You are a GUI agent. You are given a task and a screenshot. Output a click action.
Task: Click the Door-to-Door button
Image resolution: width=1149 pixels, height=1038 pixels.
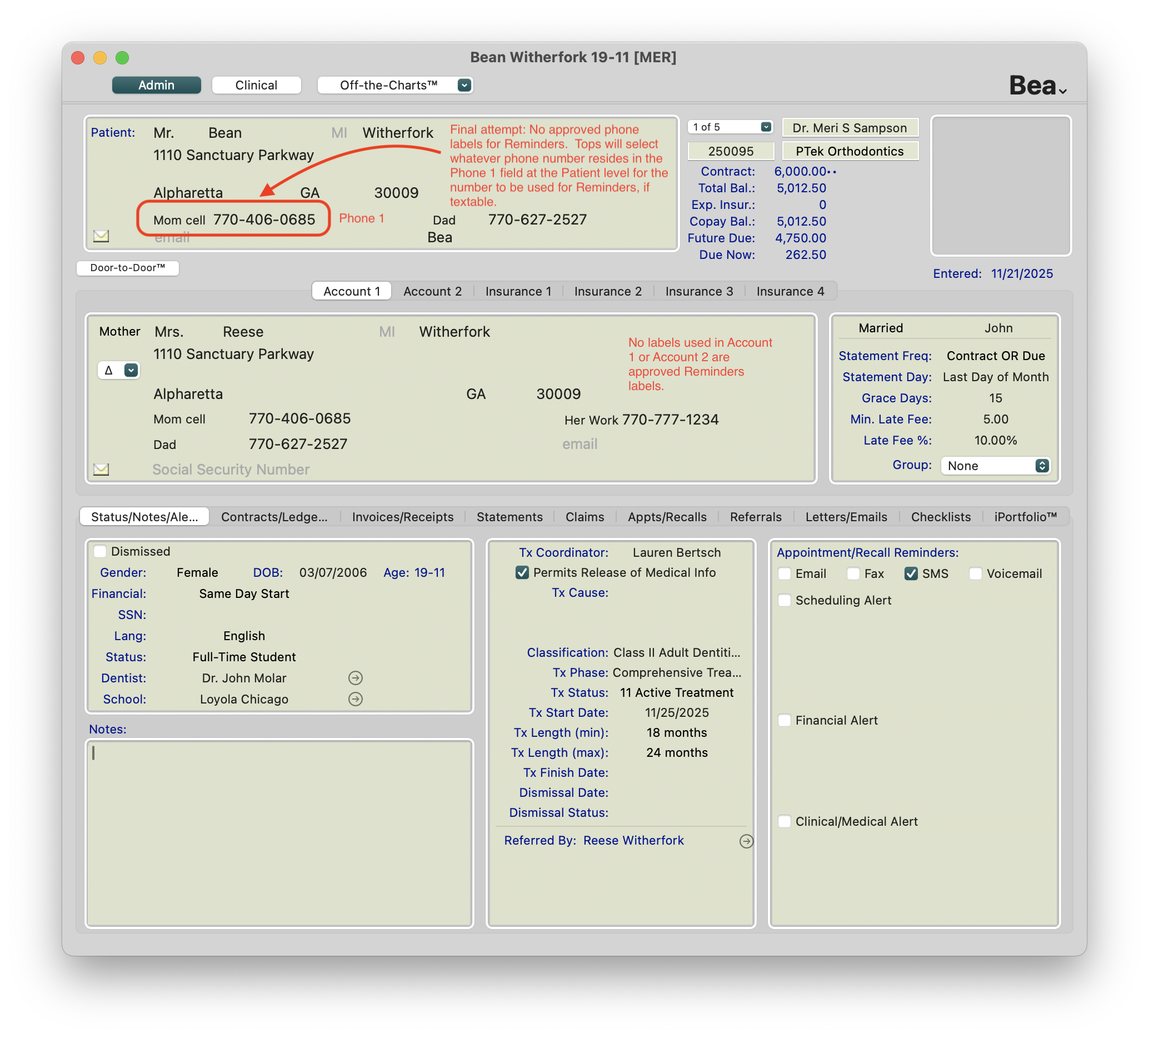128,268
